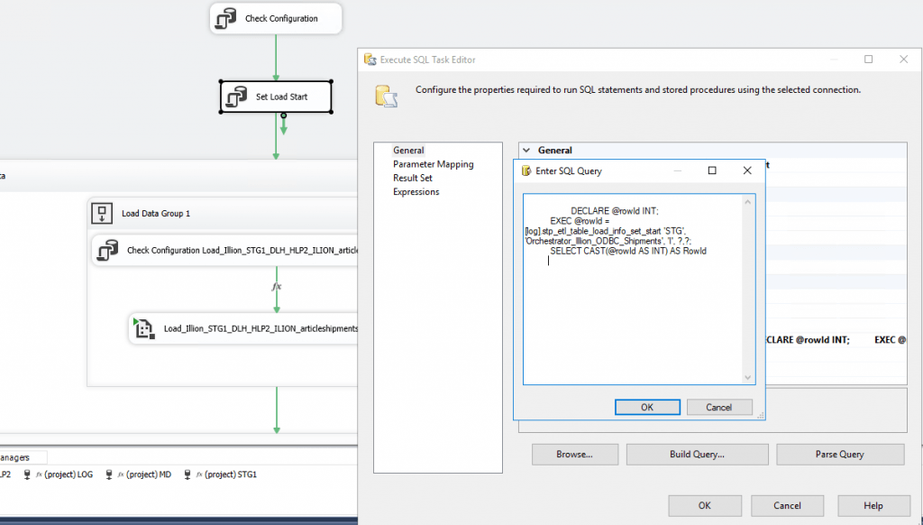Click the Check Configuration task icon
Screen dimensions: 923x525
[x=226, y=18]
